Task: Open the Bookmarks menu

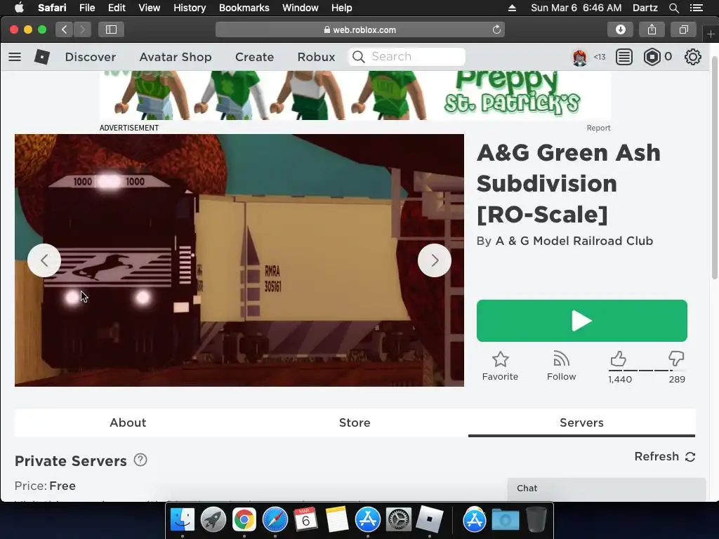Action: 244,8
